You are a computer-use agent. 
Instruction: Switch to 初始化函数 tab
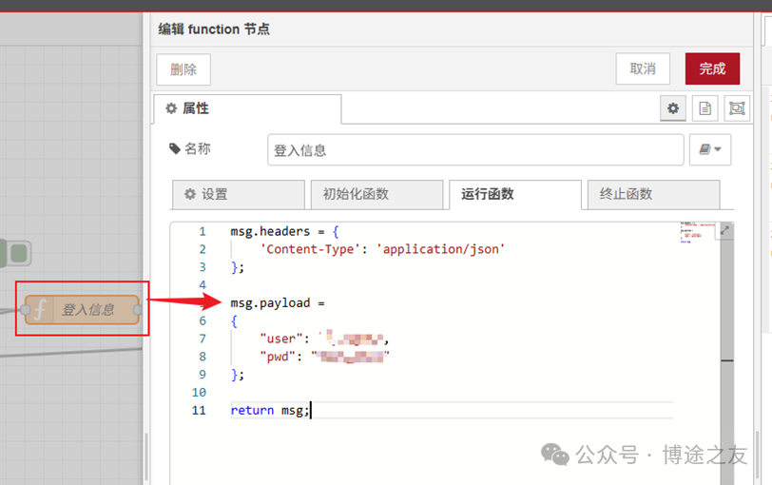(x=376, y=195)
